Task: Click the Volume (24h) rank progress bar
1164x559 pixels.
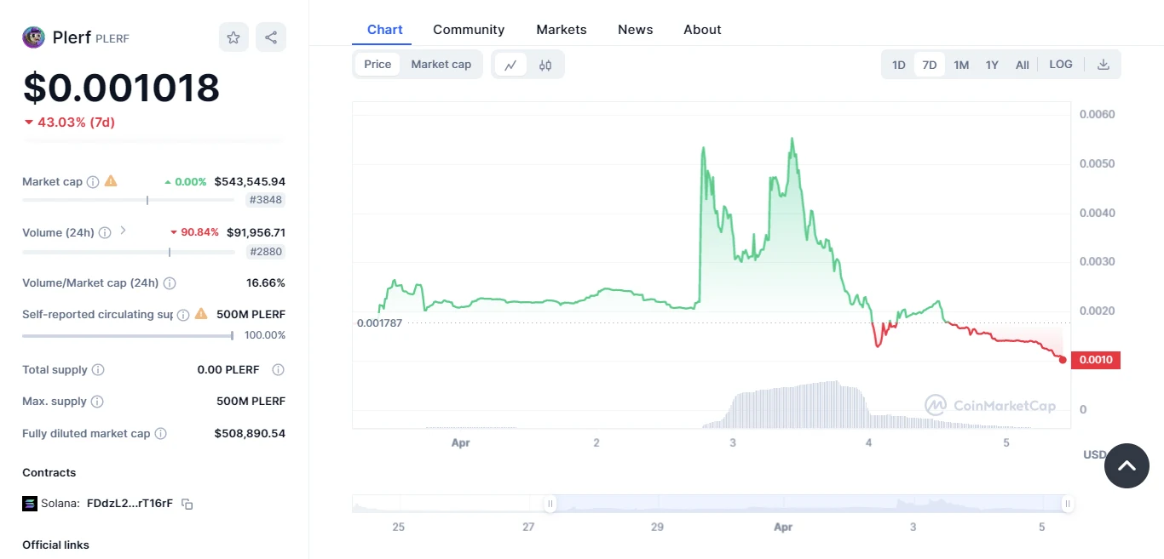Action: click(128, 251)
